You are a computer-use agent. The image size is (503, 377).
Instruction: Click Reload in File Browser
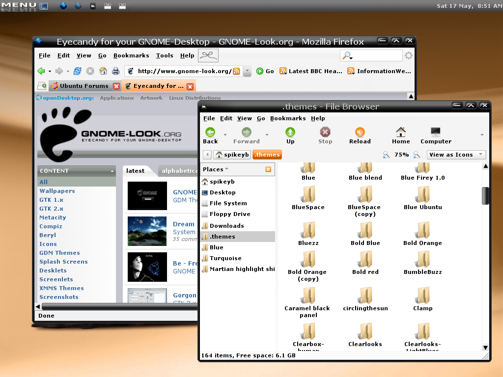[x=360, y=135]
